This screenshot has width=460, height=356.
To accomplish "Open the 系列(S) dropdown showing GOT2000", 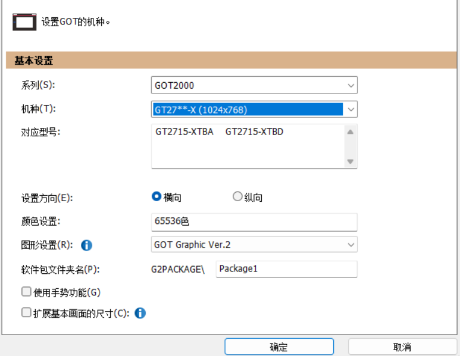I will (x=254, y=85).
